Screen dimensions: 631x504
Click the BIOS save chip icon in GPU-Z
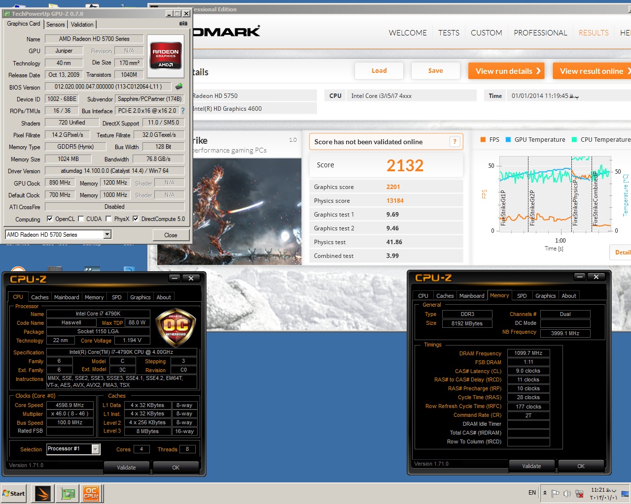[179, 87]
